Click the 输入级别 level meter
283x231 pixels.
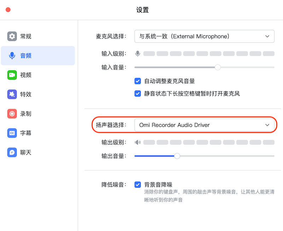[209, 53]
